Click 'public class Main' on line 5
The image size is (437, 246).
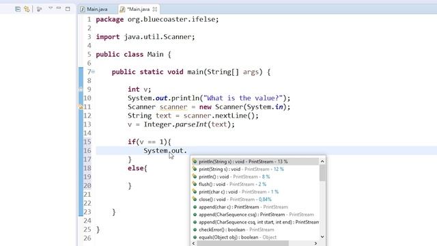(130, 55)
